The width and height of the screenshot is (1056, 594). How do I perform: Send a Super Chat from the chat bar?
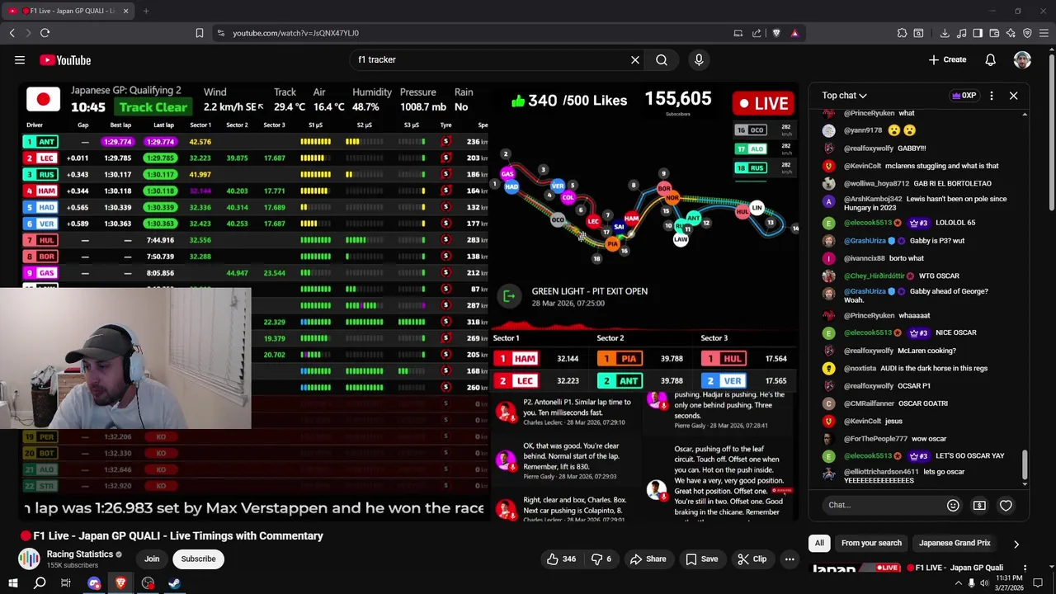point(979,505)
